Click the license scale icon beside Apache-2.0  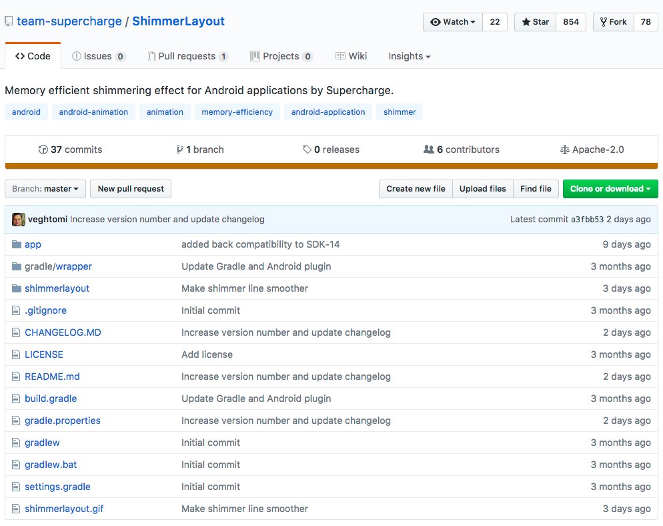564,150
